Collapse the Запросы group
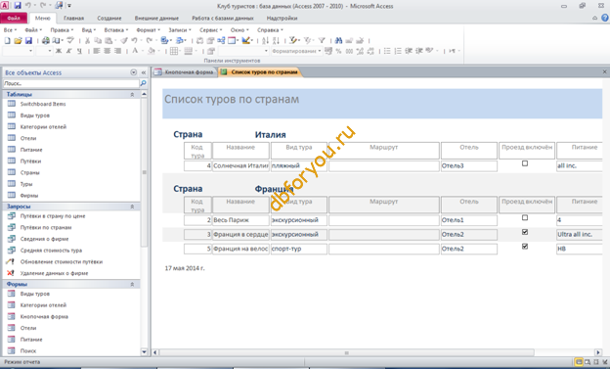Screen dimensions: 610x369 click(x=132, y=207)
